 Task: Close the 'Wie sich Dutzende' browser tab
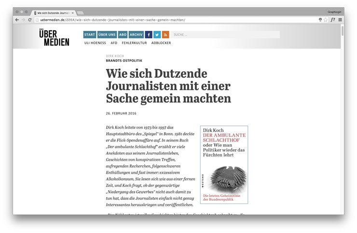click(x=73, y=13)
